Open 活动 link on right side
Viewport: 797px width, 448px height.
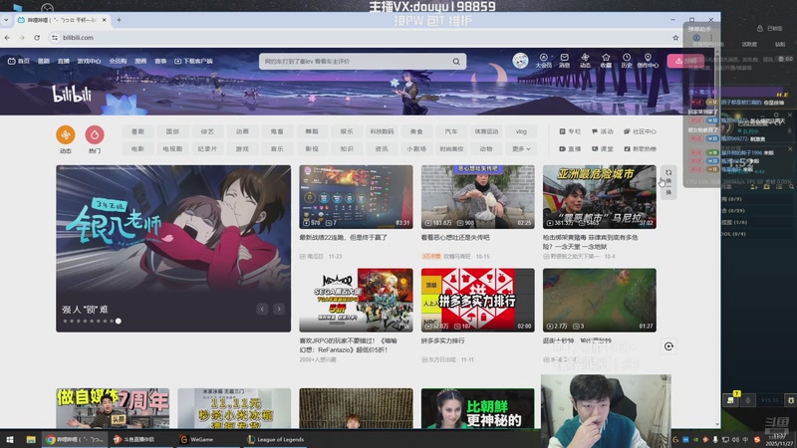click(x=603, y=131)
